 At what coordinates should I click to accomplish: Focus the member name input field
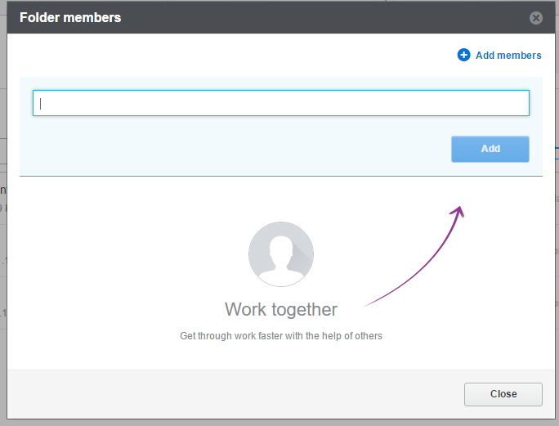(x=281, y=103)
